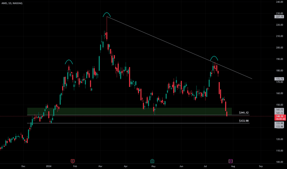This screenshot has width=287, height=169.
Task: Click the Jun label on time axis
Action: pyautogui.click(x=181, y=166)
